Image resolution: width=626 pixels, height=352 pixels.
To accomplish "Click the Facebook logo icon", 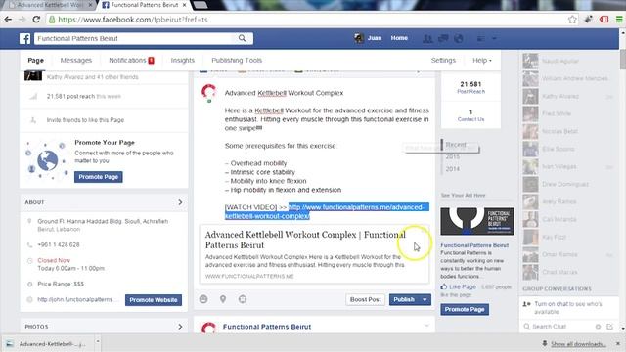I will click(x=24, y=38).
